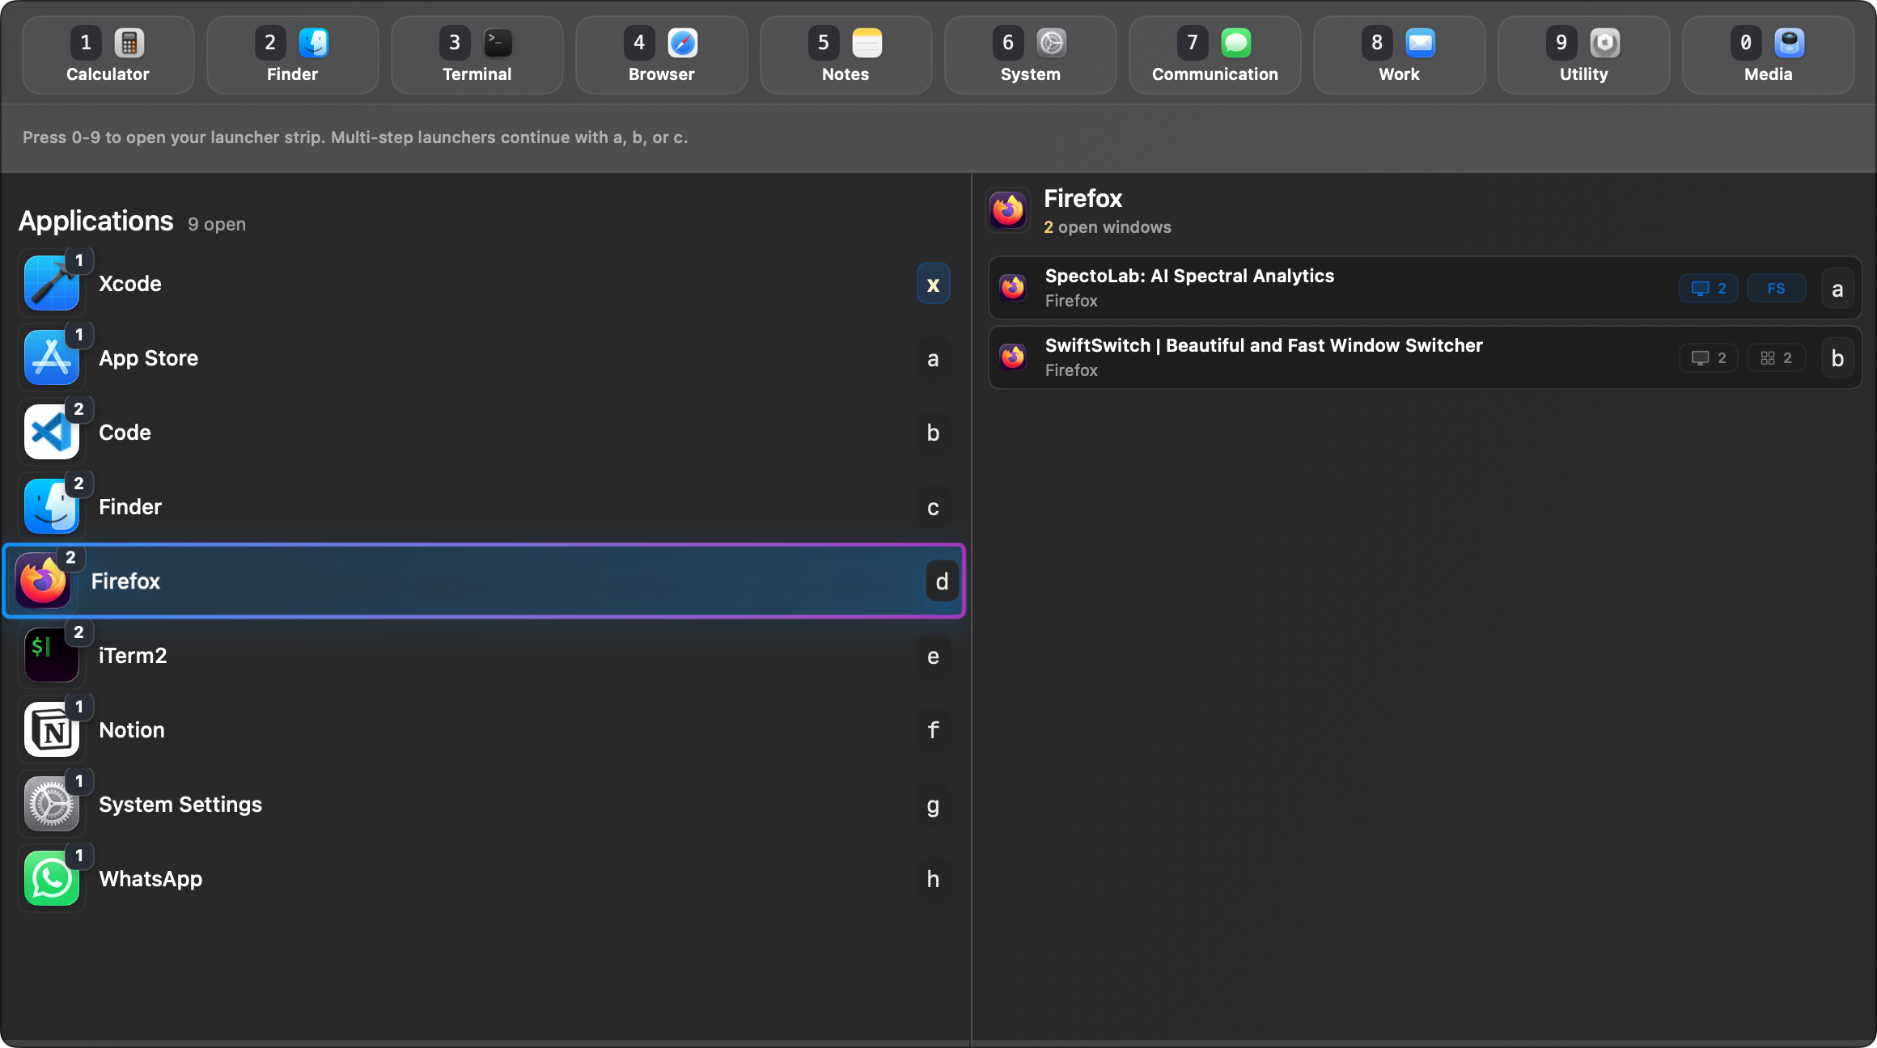Image resolution: width=1877 pixels, height=1048 pixels.
Task: Click the Media launcher icon
Action: coord(1790,43)
